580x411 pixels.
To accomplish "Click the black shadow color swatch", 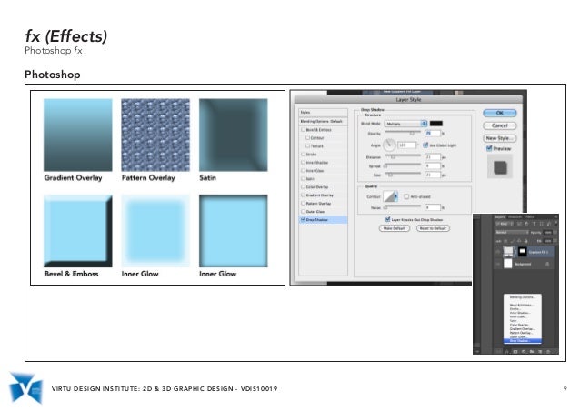I will click(x=436, y=123).
